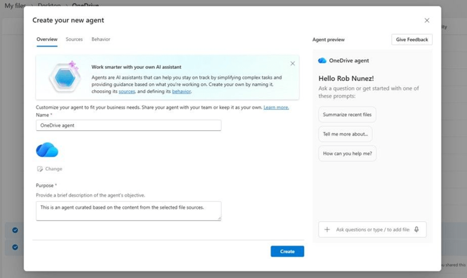The image size is (467, 278).
Task: Click the plus icon in chat box
Action: (x=327, y=230)
